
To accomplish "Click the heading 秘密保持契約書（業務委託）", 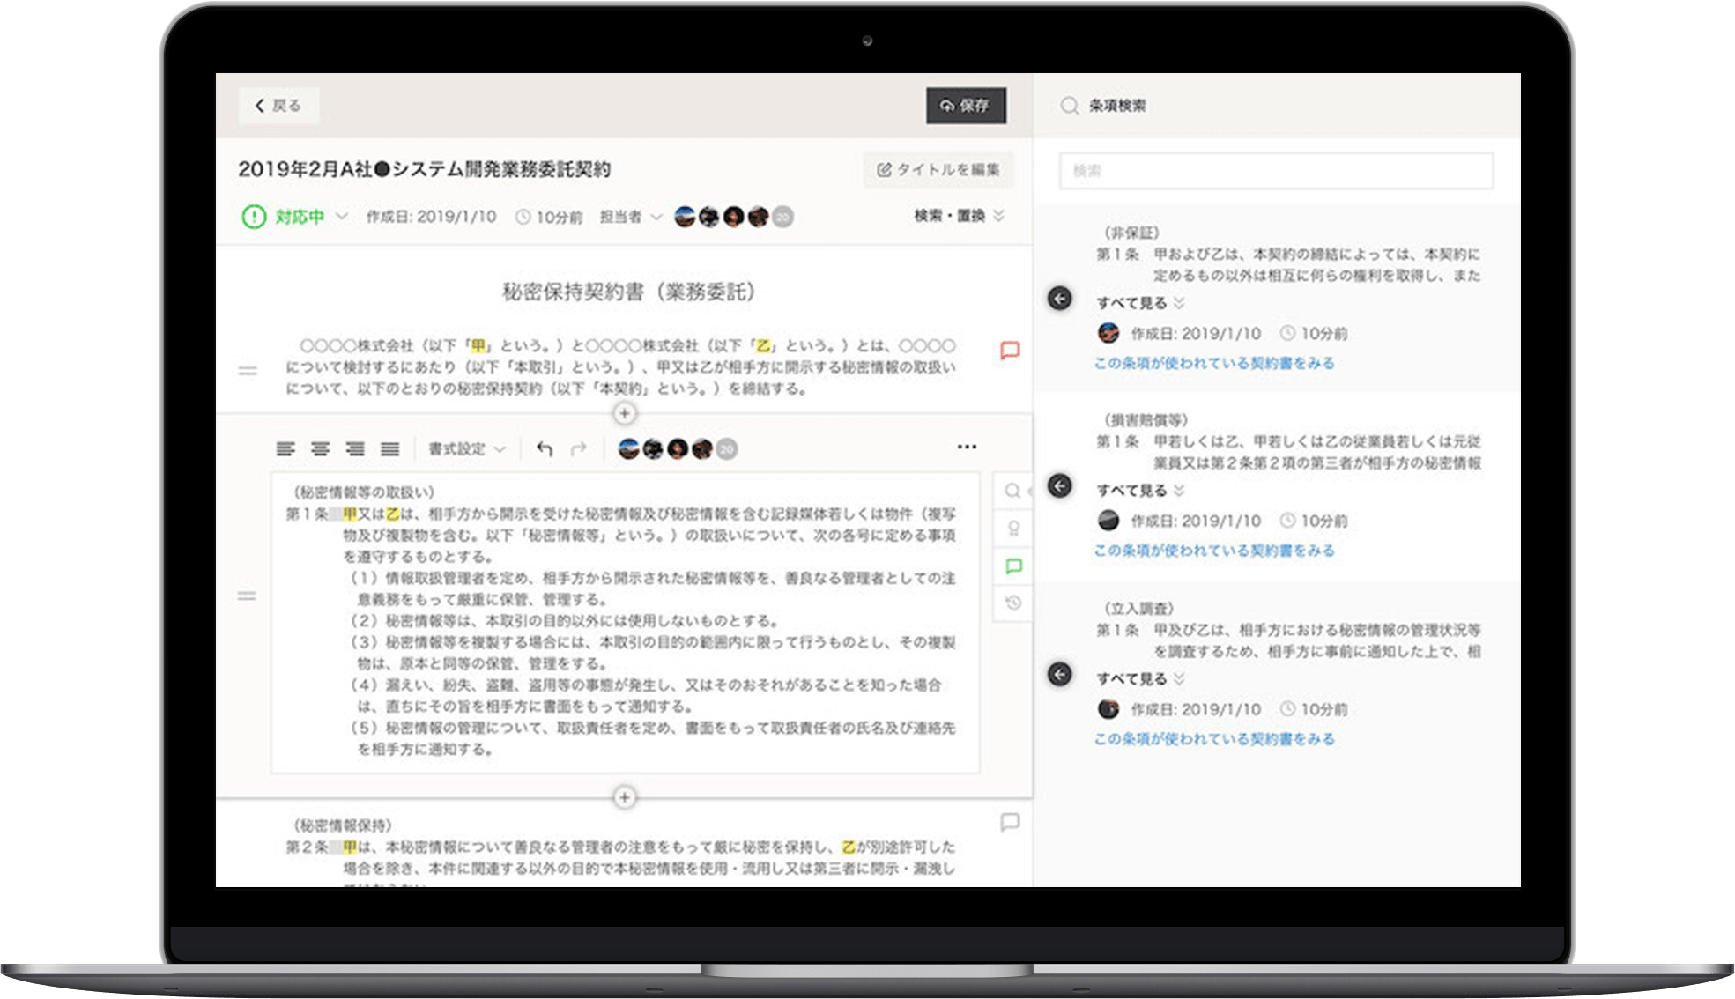I will pos(628,292).
